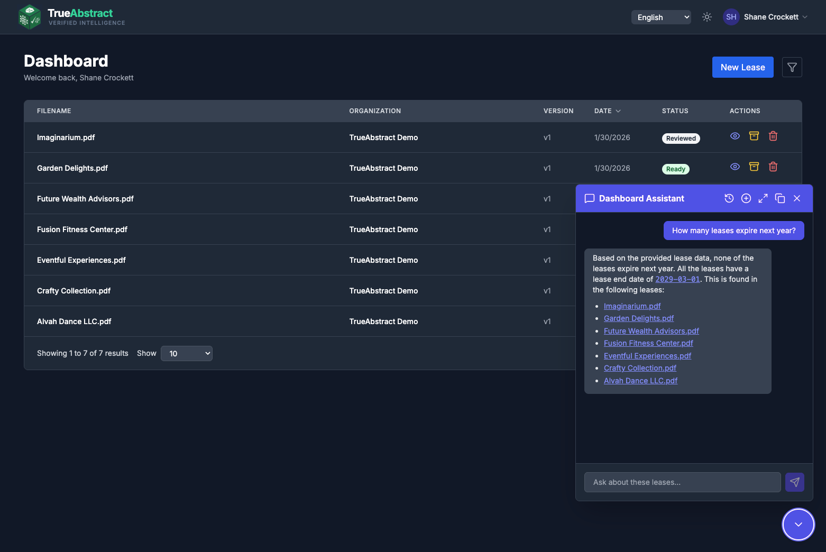826x552 pixels.
Task: Archive the Imaginarium.pdf lease
Action: click(x=754, y=136)
